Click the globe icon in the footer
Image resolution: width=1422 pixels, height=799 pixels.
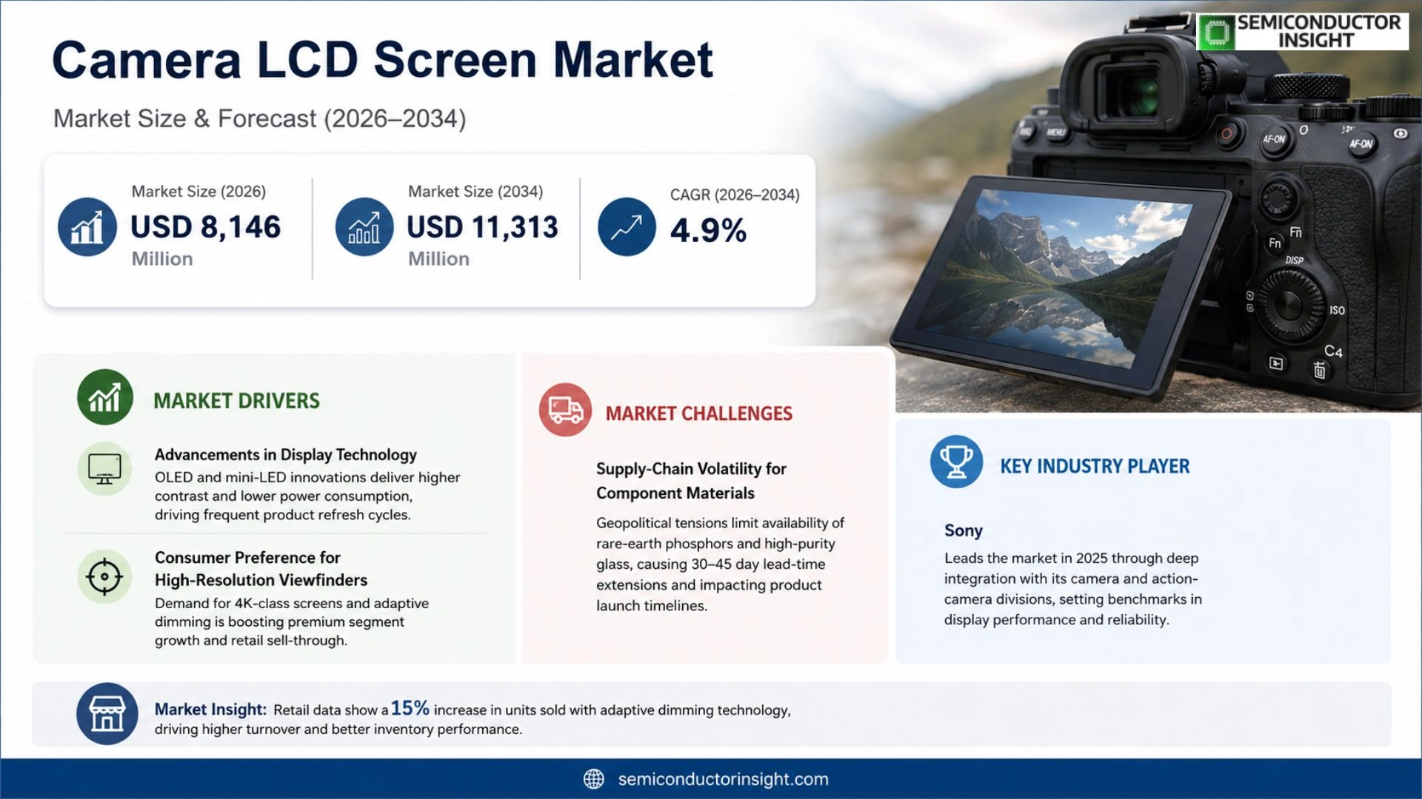click(x=593, y=779)
